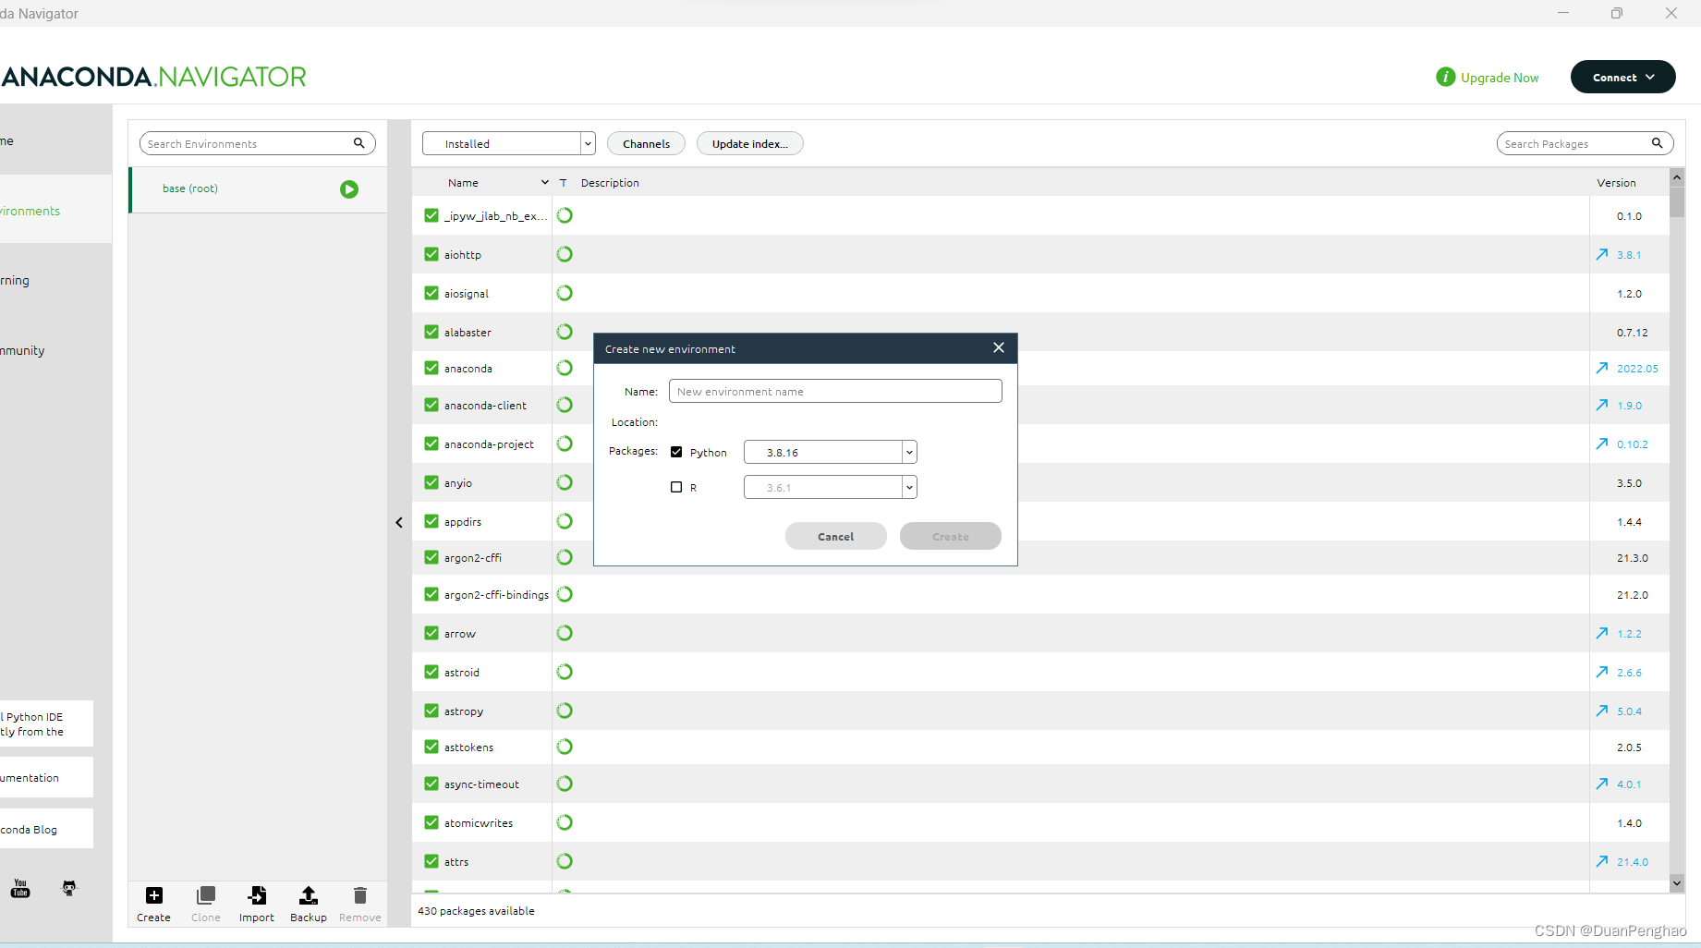The height and width of the screenshot is (948, 1701).
Task: Open the Environments sidebar tab
Action: [55, 211]
